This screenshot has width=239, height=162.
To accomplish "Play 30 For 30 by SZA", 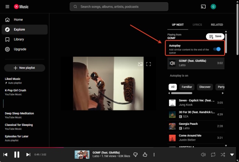I will pos(196,115).
